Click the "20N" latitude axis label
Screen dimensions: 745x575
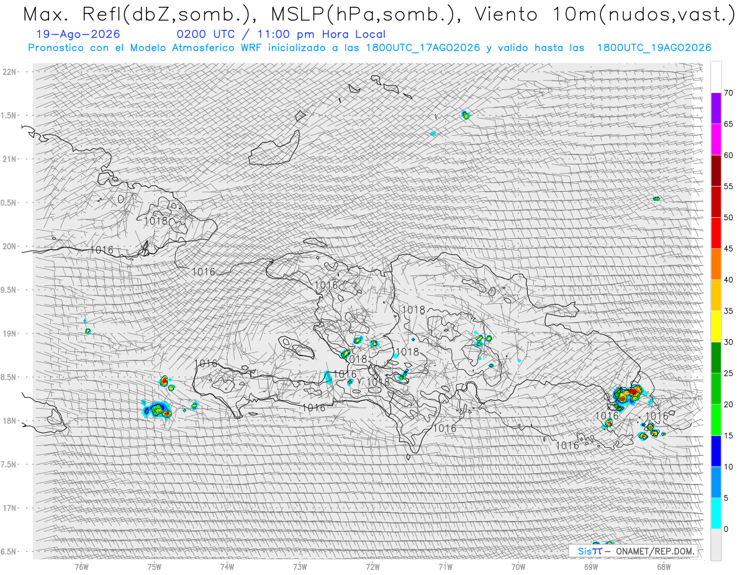click(10, 246)
